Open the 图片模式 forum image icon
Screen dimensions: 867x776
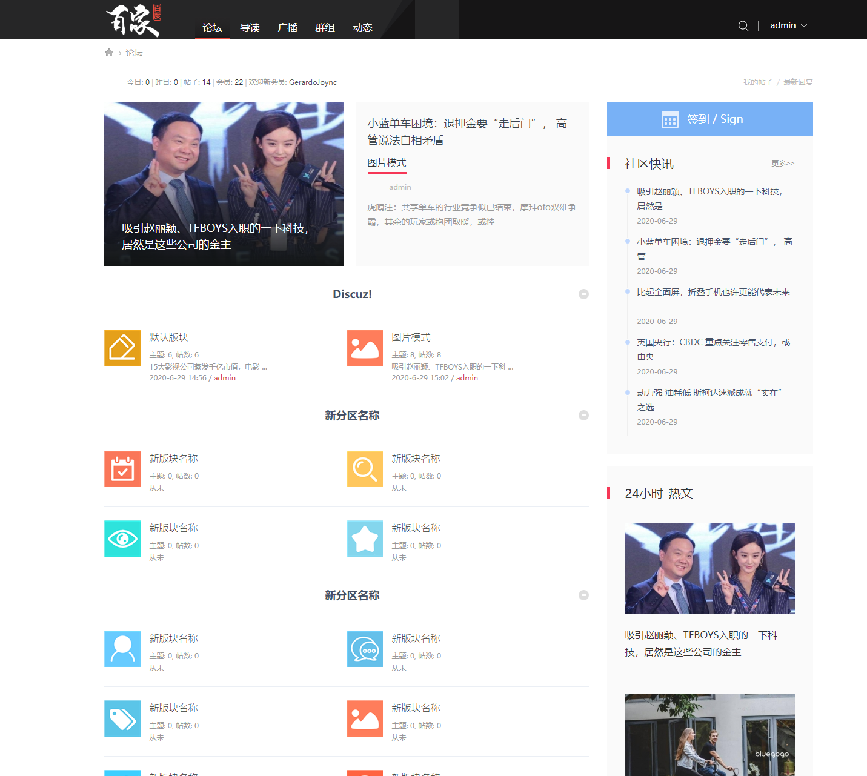pyautogui.click(x=365, y=348)
